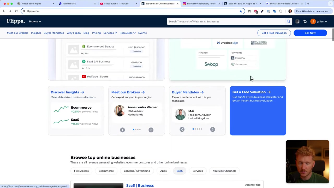Open the browser extensions puzzle icon
Viewport: 334px width, 188px height.
tap(281, 11)
